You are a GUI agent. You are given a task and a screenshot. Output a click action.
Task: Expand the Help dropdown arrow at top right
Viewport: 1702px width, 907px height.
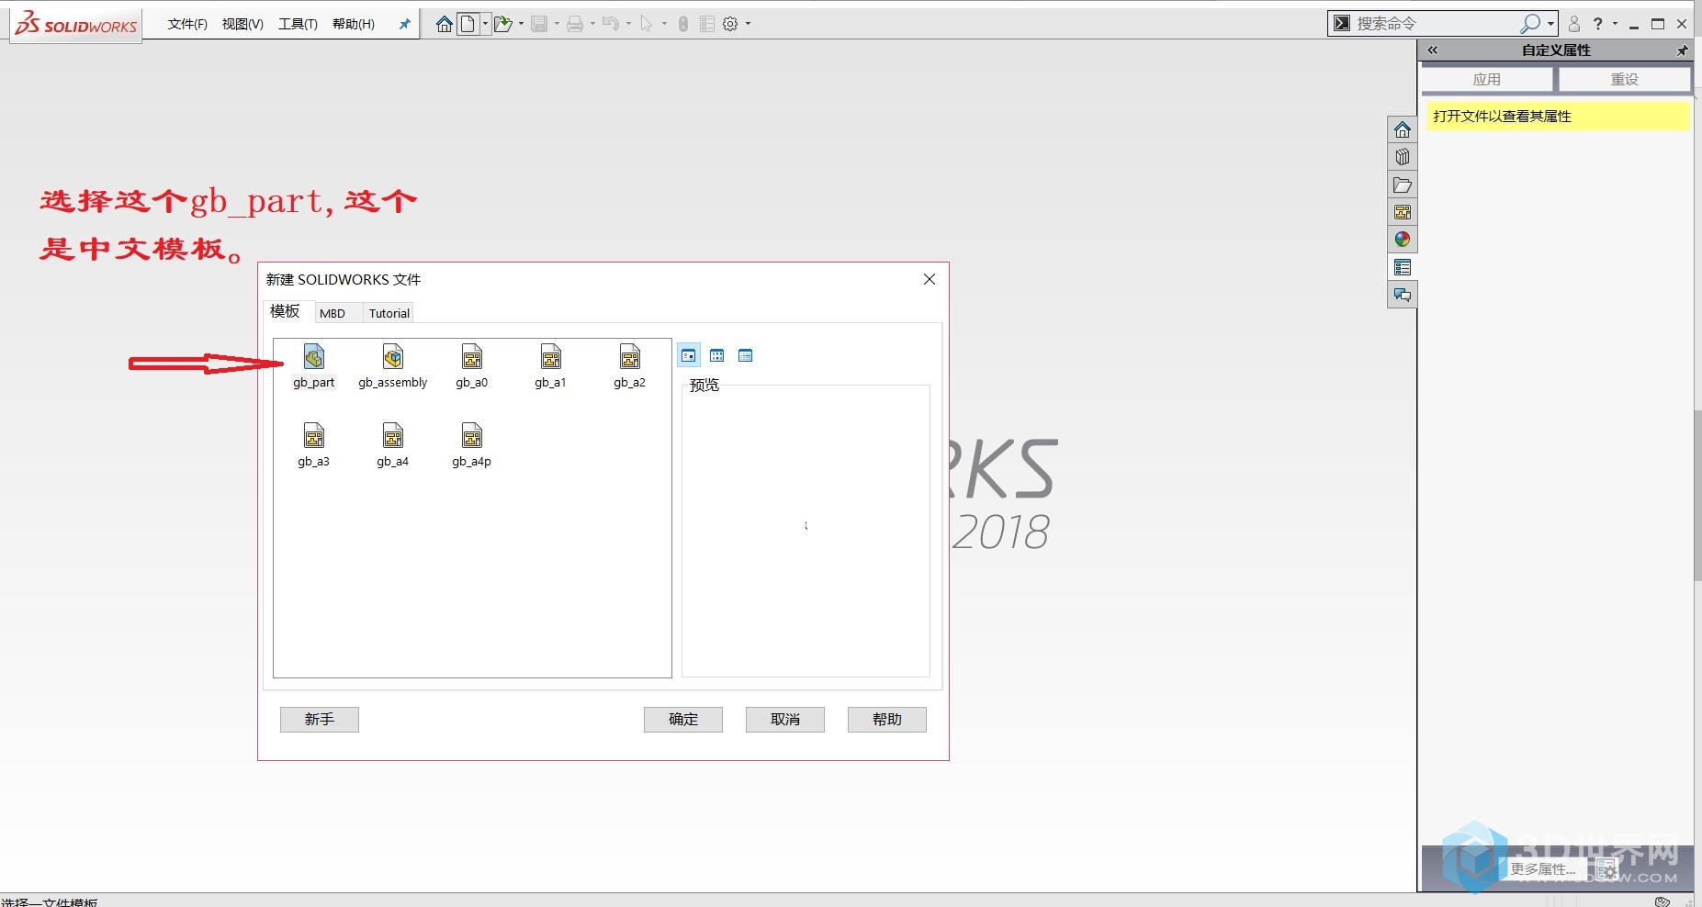(1615, 24)
